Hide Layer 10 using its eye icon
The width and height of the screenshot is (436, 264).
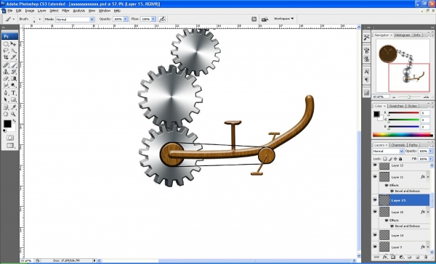[x=375, y=212]
